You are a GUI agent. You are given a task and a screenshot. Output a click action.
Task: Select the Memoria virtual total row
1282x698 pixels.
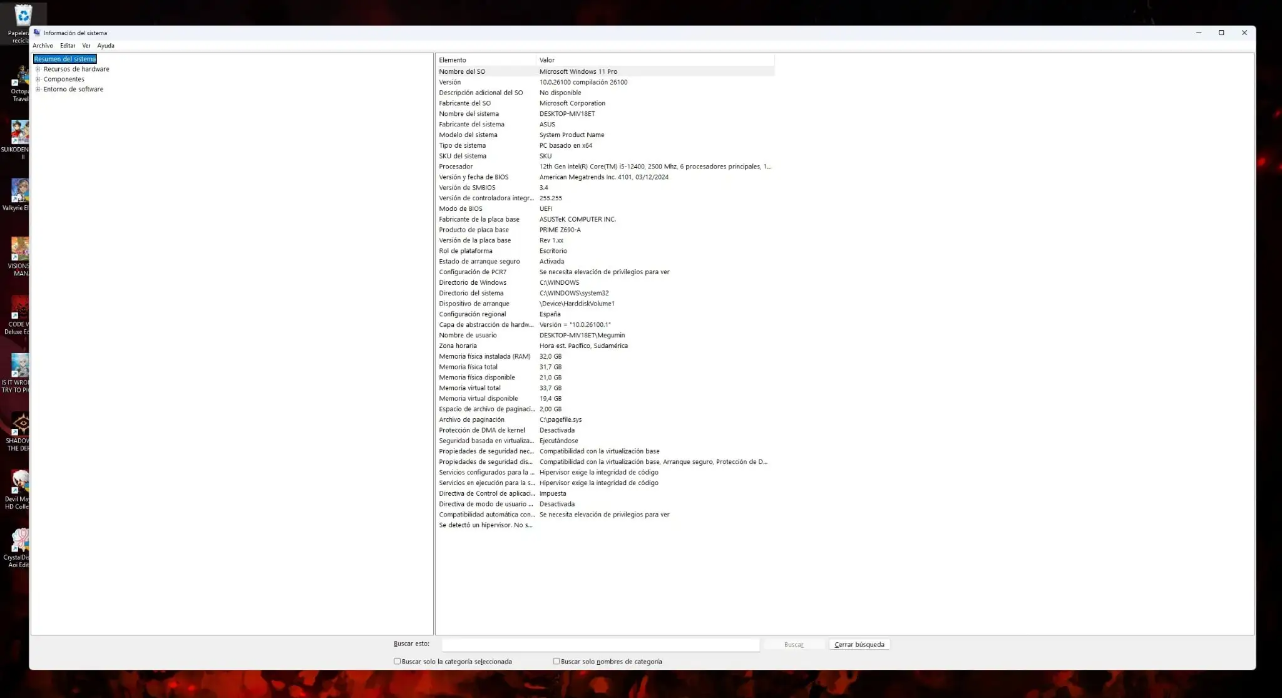pyautogui.click(x=605, y=387)
